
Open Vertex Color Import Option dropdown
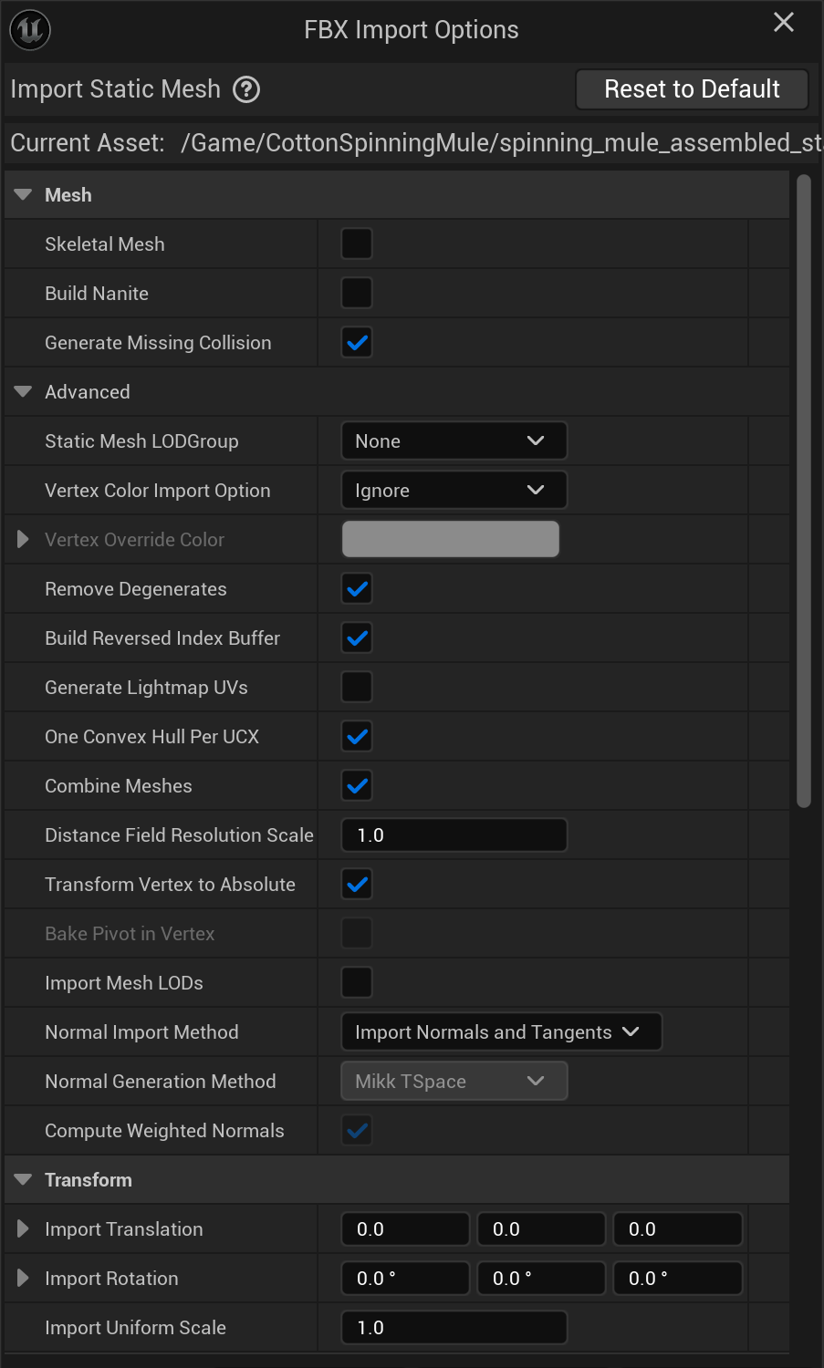(x=454, y=491)
